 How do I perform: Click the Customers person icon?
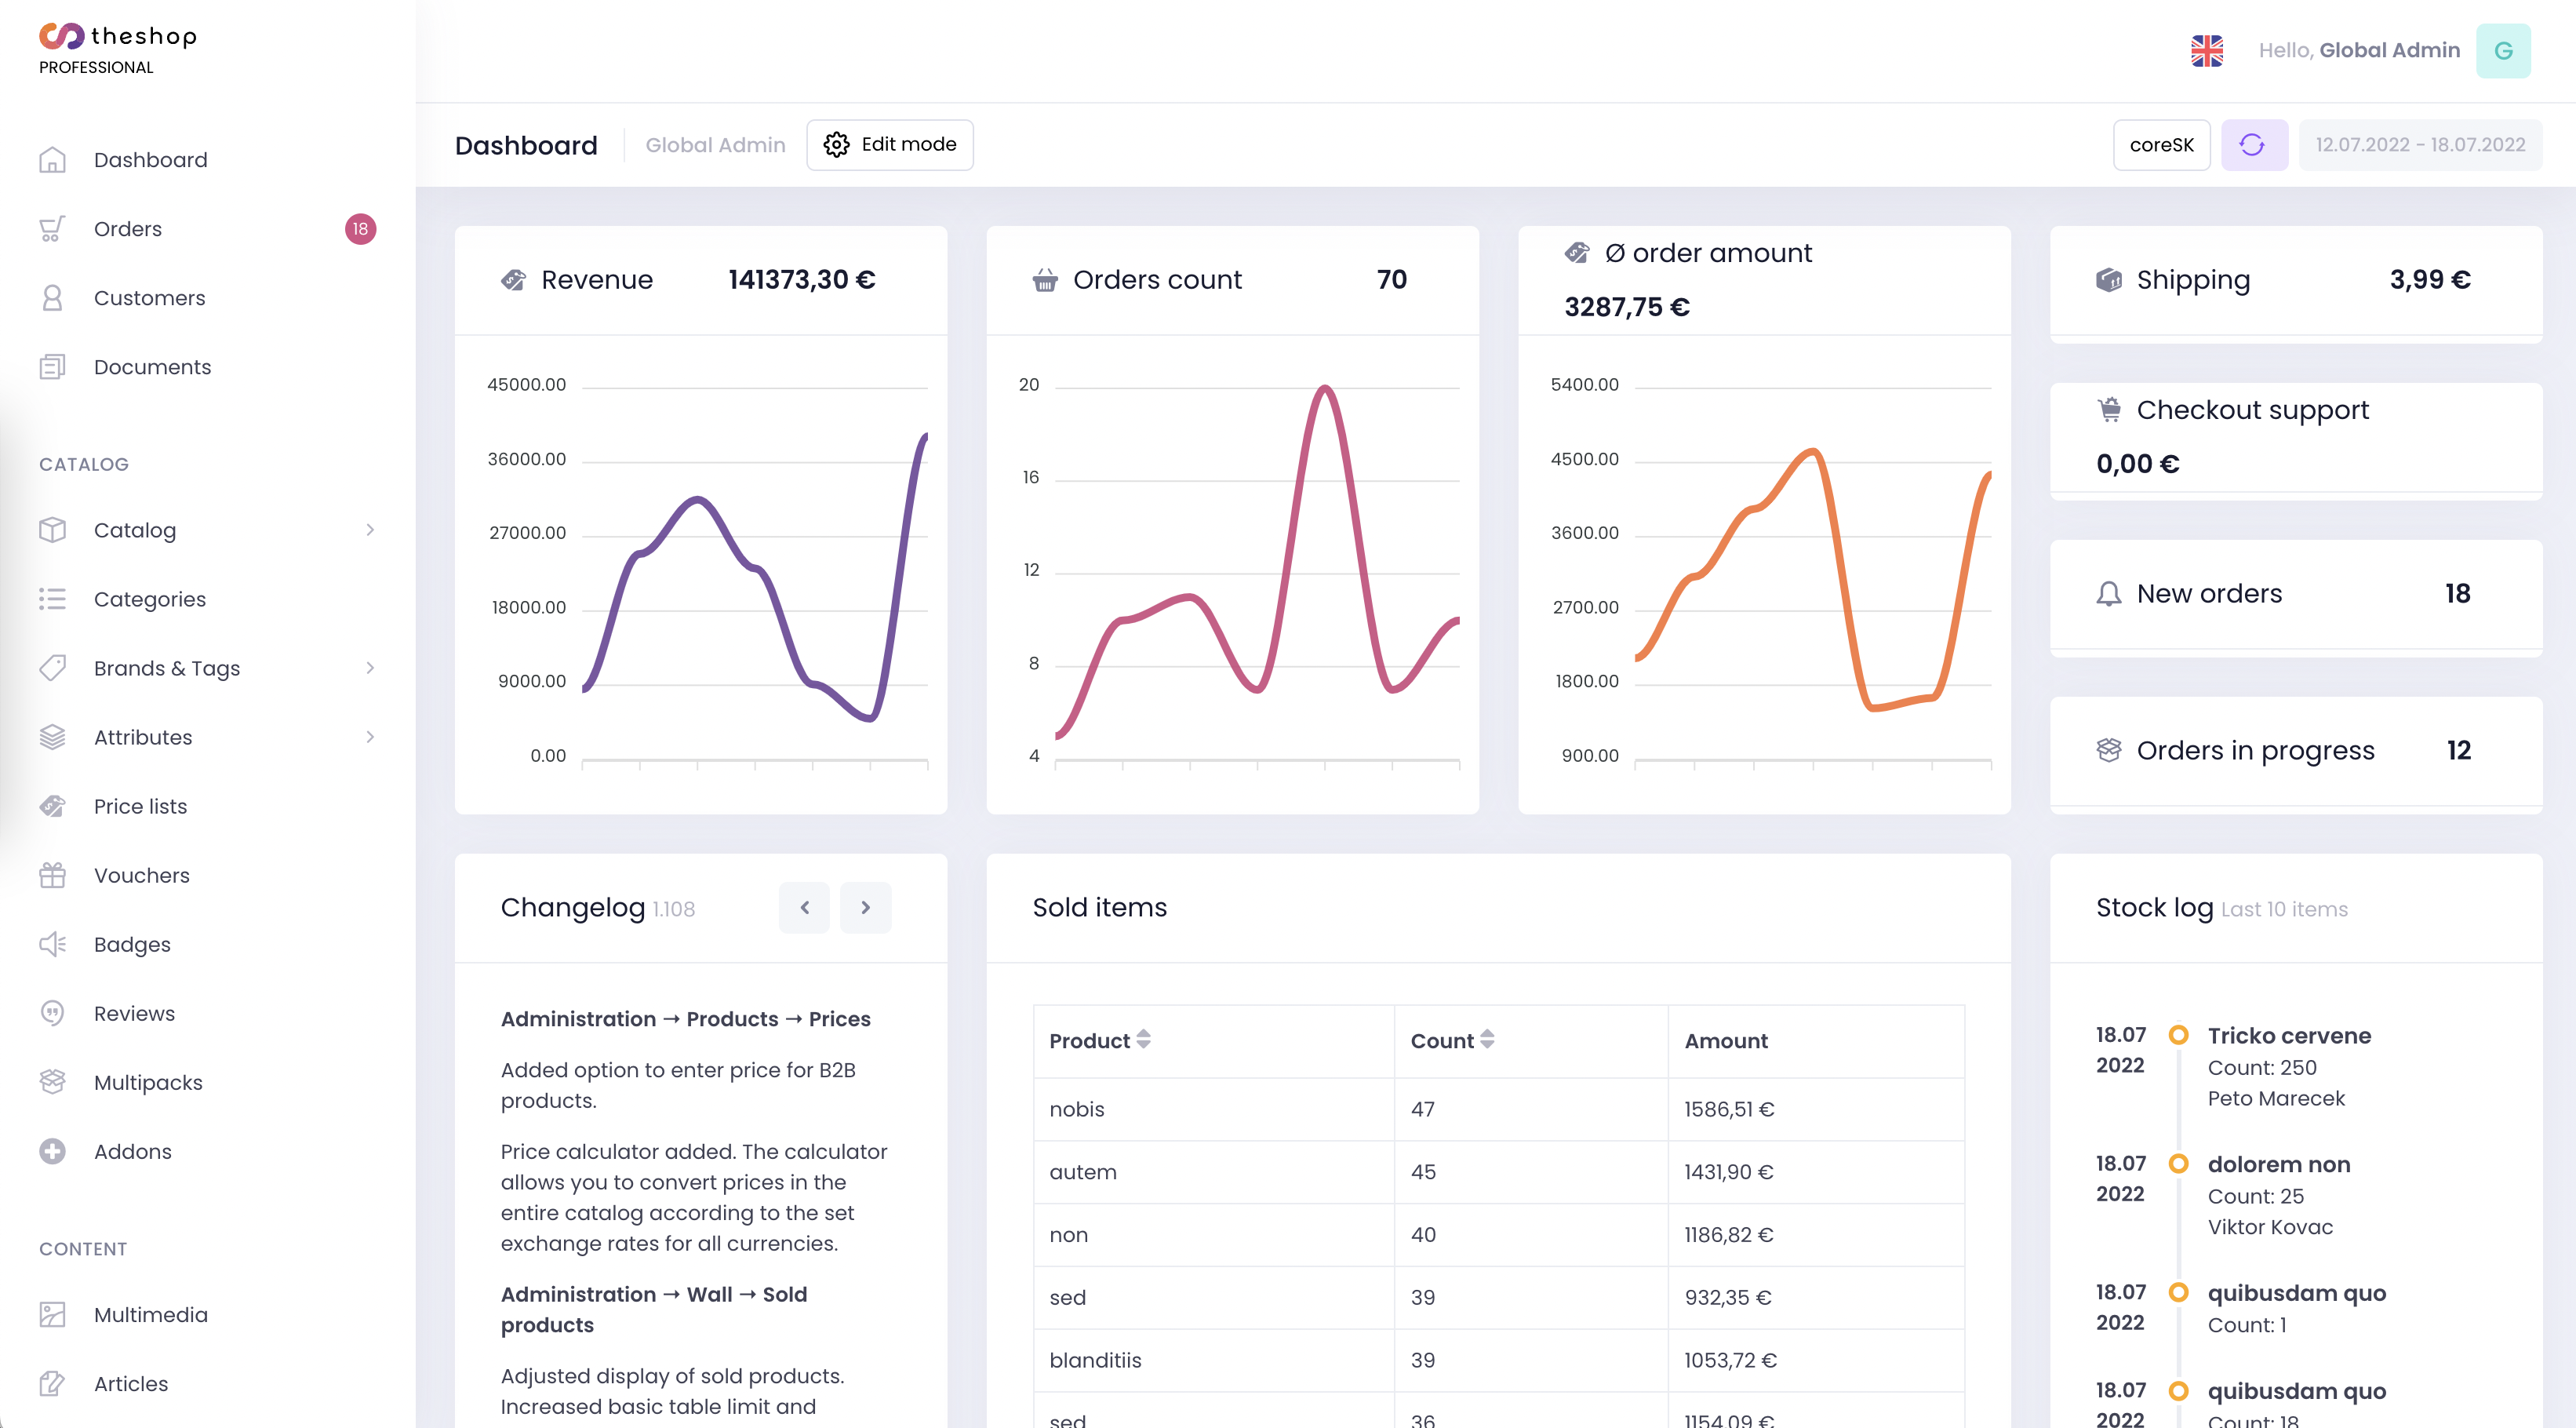tap(52, 298)
